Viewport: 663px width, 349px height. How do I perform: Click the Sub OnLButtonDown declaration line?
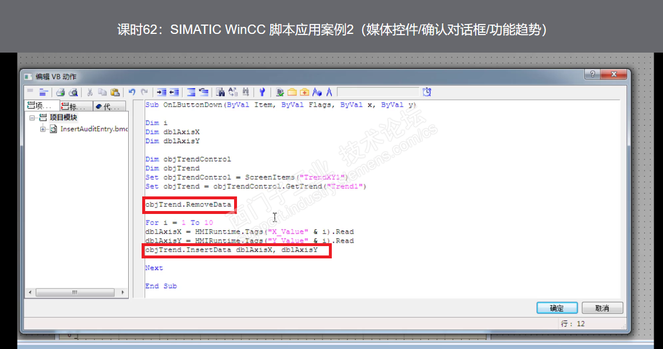(x=281, y=105)
